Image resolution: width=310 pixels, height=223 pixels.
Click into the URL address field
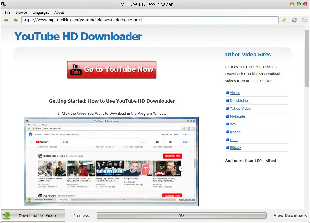[x=150, y=20]
